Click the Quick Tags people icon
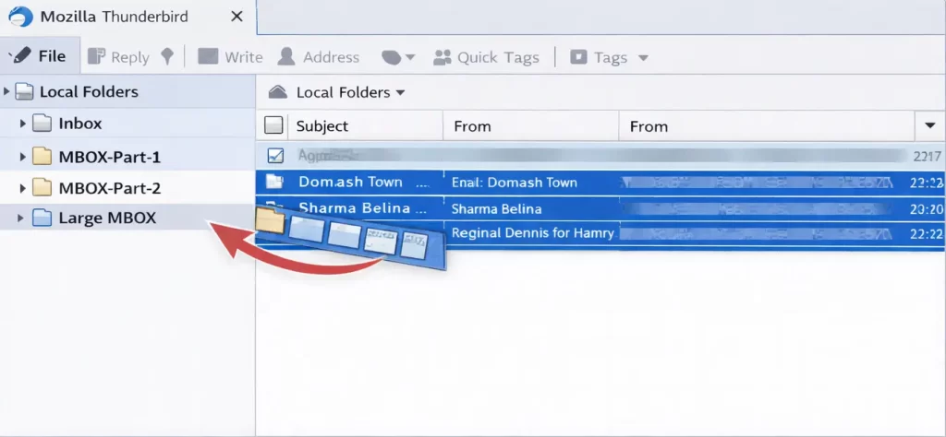Viewport: 946px width, 437px height. [x=443, y=57]
